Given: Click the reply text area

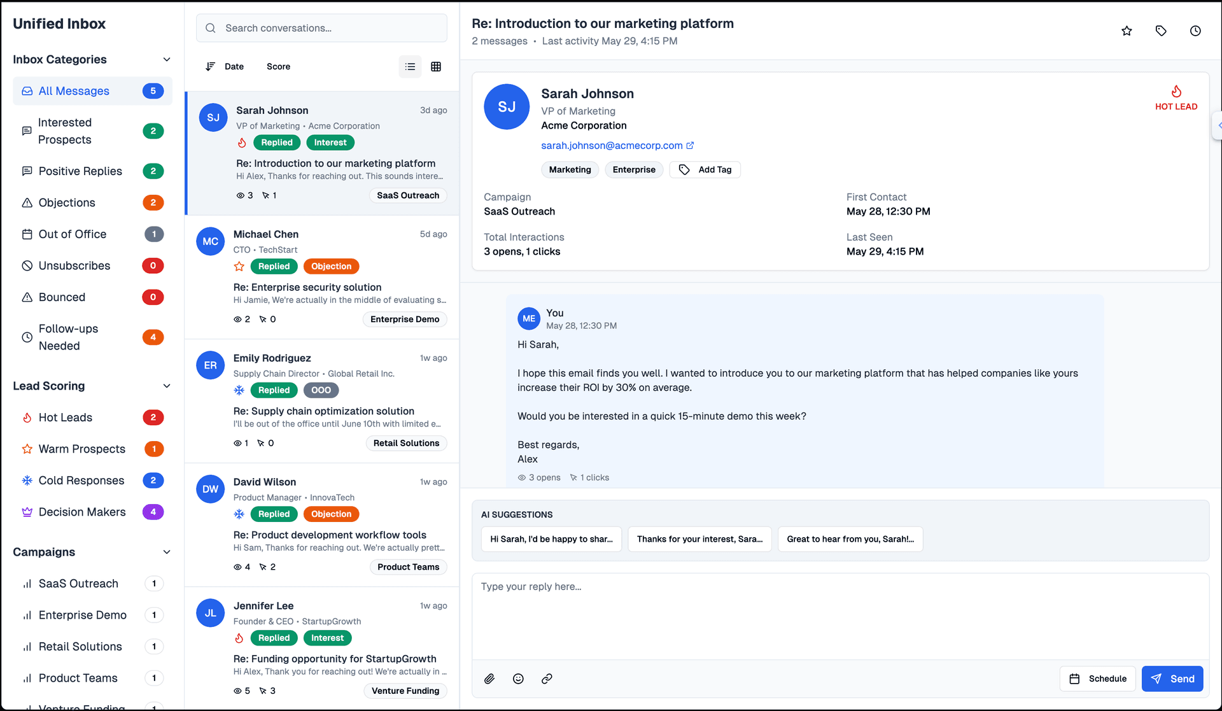Looking at the screenshot, I should click(840, 616).
